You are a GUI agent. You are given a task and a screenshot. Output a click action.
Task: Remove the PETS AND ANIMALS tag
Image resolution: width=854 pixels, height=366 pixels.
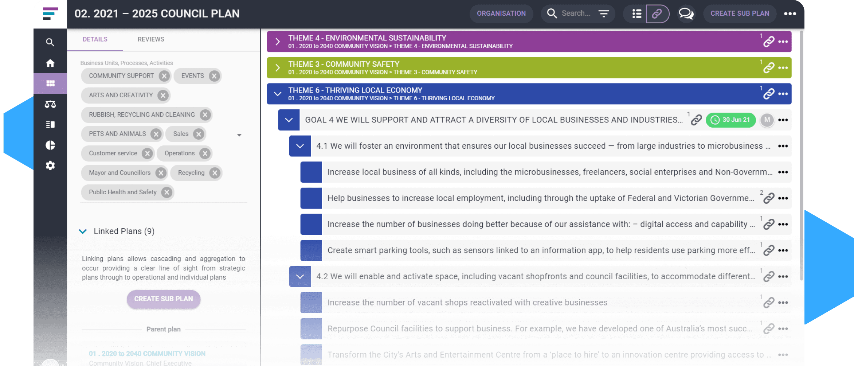point(156,134)
